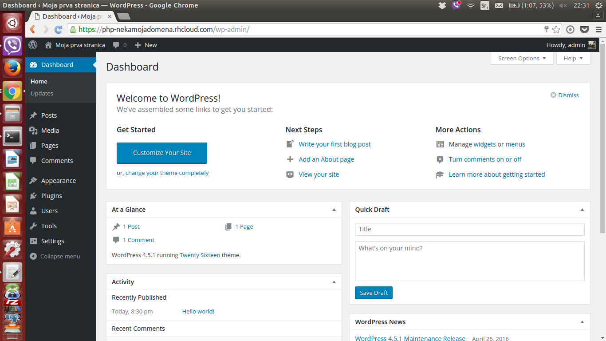Click the monitor icon beside View your site

point(290,174)
